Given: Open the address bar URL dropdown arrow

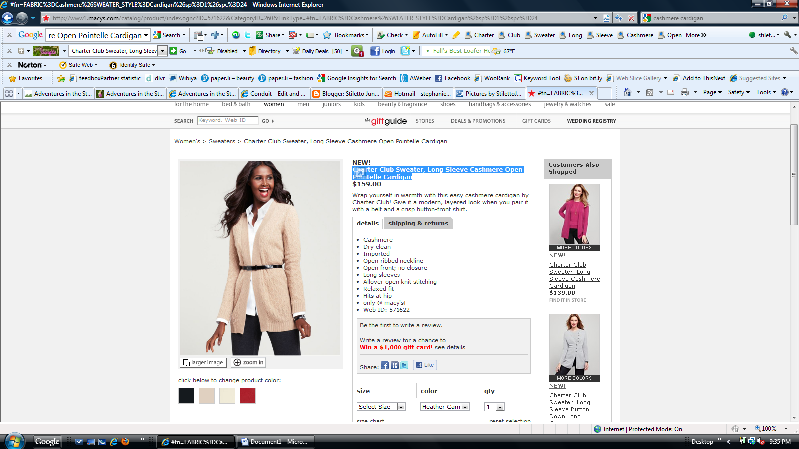Looking at the screenshot, I should (595, 18).
